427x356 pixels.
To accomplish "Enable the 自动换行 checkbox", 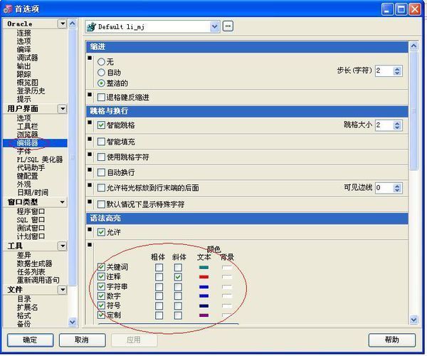I will tap(101, 172).
